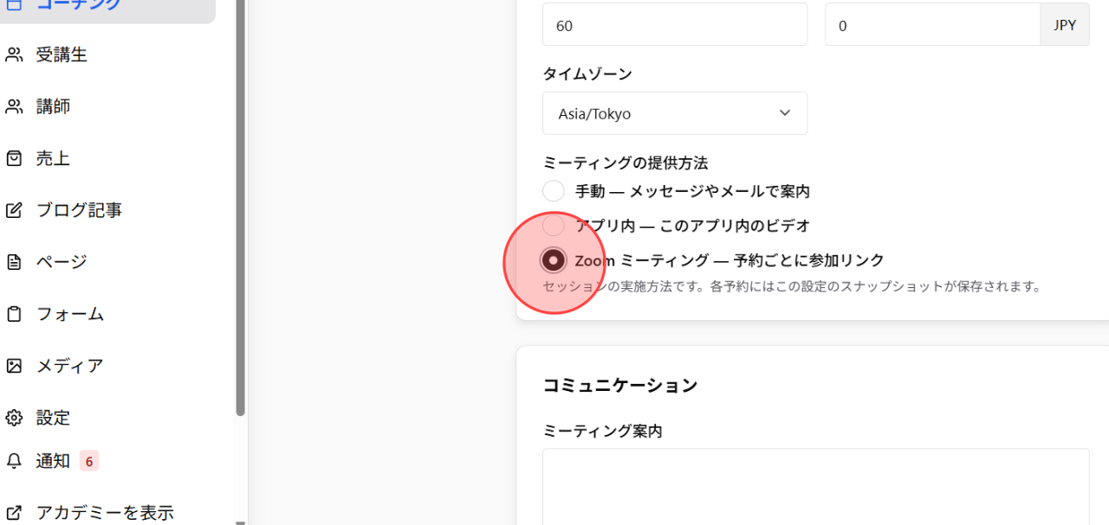Select the 手動 meeting method radio button
Image resolution: width=1109 pixels, height=525 pixels.
click(554, 191)
